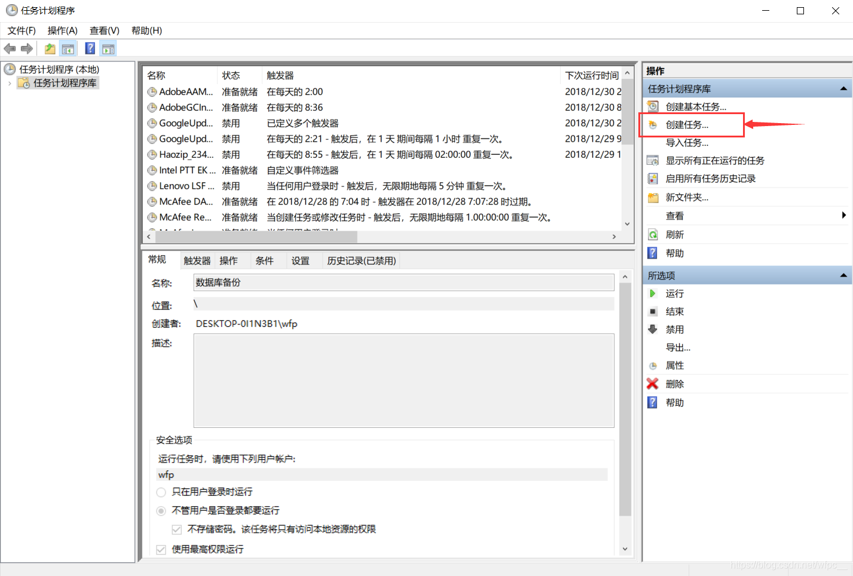Click the 新文件夹 folder icon

click(653, 197)
